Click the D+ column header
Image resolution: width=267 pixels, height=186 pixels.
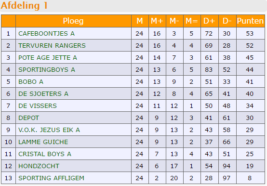click(x=210, y=21)
